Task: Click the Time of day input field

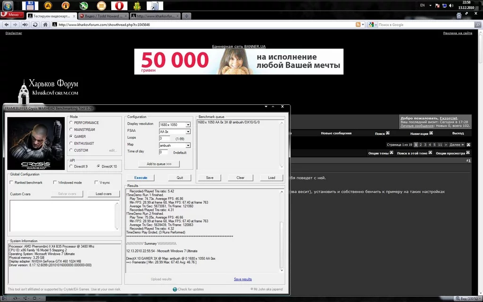Action: click(x=164, y=152)
